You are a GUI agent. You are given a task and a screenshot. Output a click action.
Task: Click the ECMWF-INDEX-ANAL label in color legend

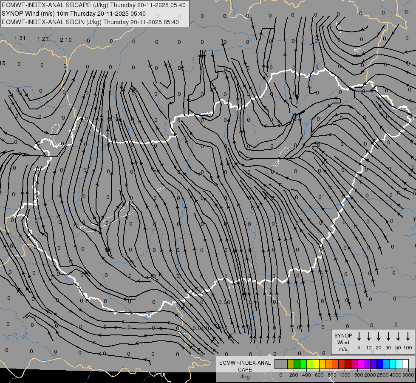pyautogui.click(x=245, y=363)
